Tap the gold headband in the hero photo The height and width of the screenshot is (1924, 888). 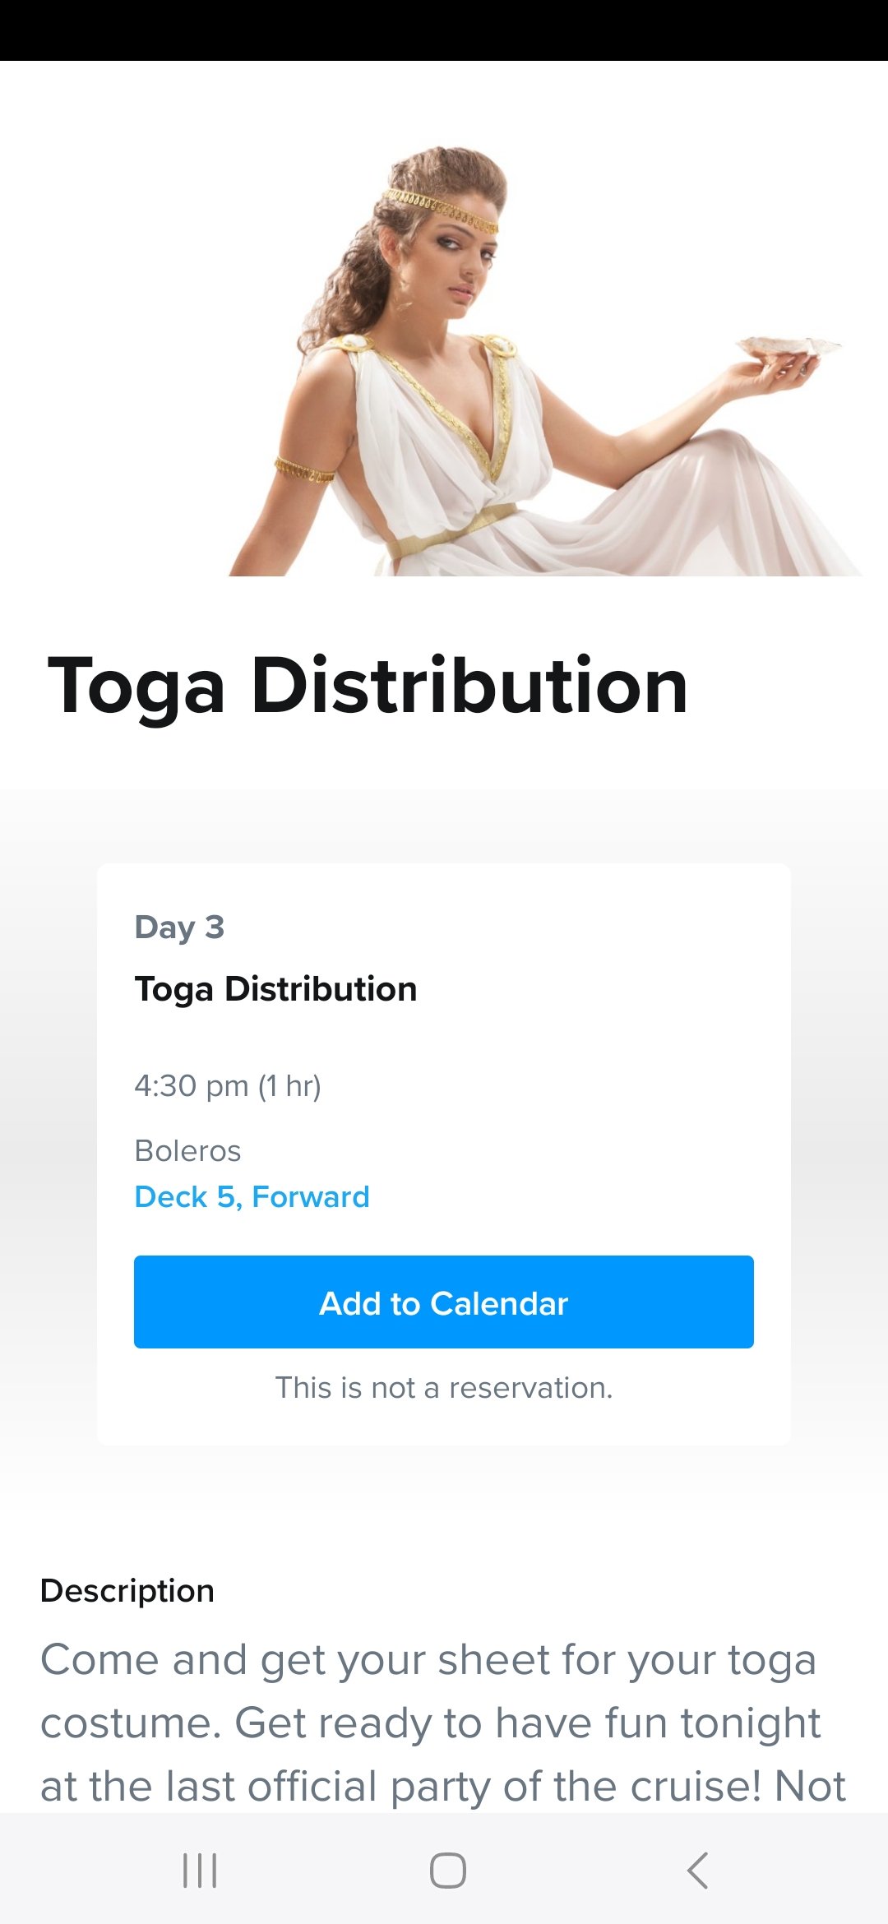442,207
